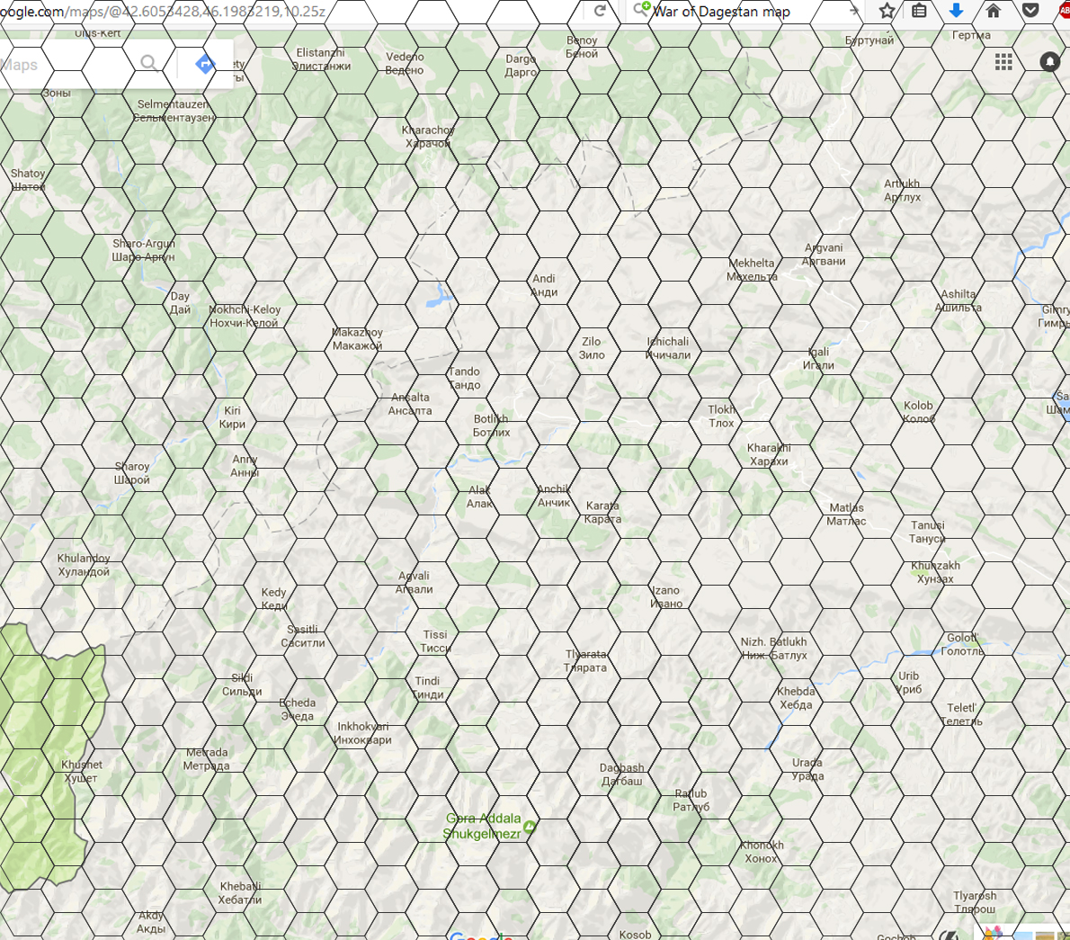
Task: Click the Zilo label
Action: point(591,347)
